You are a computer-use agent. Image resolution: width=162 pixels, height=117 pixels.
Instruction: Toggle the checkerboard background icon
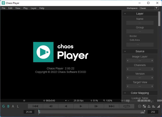[144, 106]
